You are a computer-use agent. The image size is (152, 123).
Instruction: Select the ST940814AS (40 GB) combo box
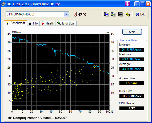(37, 14)
